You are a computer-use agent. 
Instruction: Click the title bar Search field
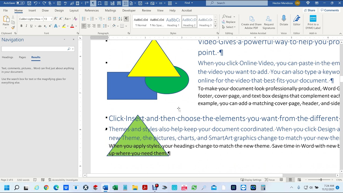237,3
